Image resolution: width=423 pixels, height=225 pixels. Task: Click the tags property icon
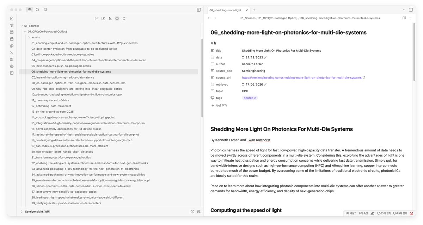tap(213, 98)
